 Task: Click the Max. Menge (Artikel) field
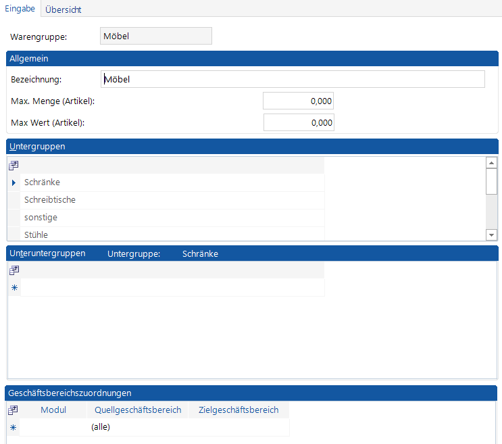[x=298, y=101]
